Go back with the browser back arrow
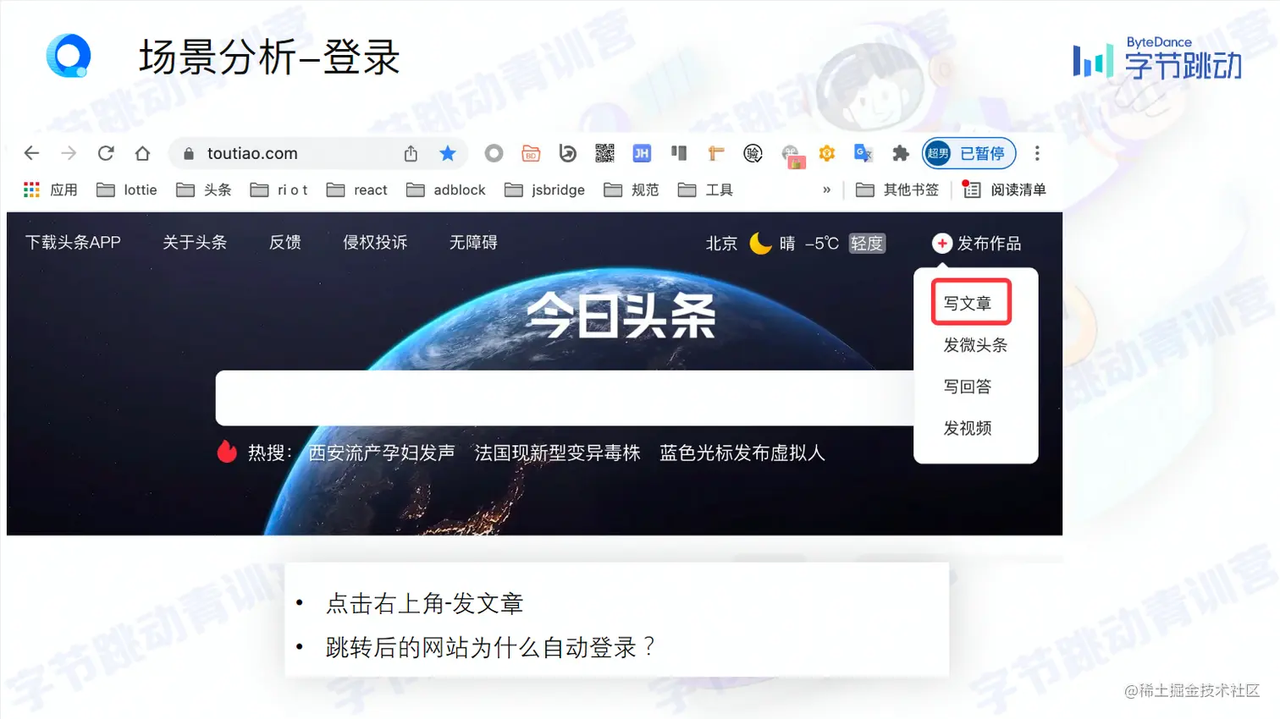The image size is (1280, 719). coord(31,153)
